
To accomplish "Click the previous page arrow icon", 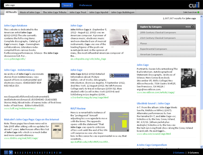I will [x=6, y=153].
